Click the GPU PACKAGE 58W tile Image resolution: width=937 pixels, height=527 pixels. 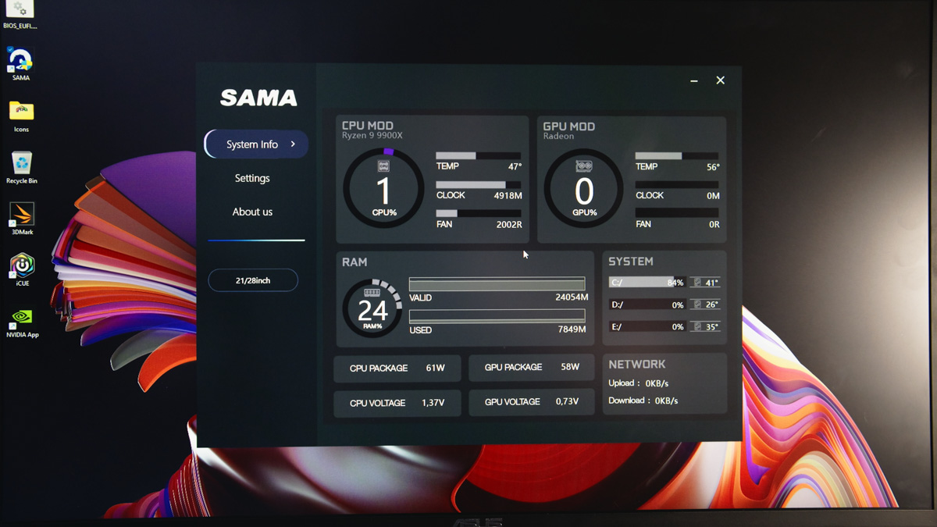[532, 367]
